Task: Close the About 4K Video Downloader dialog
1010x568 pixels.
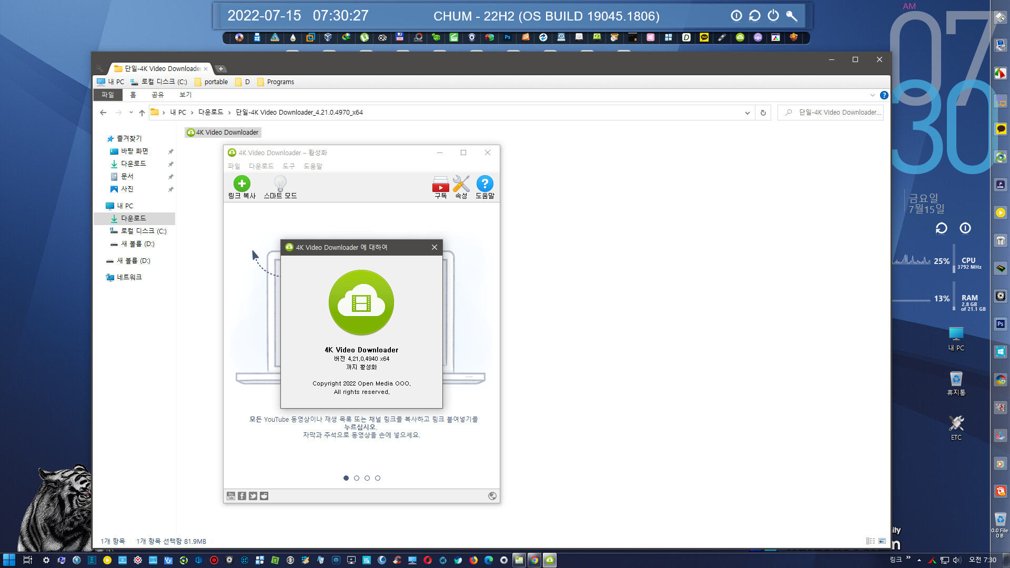Action: pos(435,247)
